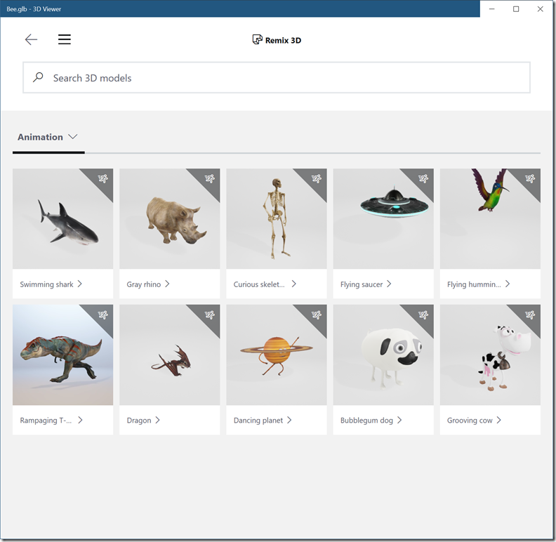Click the chevron next to Bubblegum dog
The height and width of the screenshot is (542, 556).
399,420
